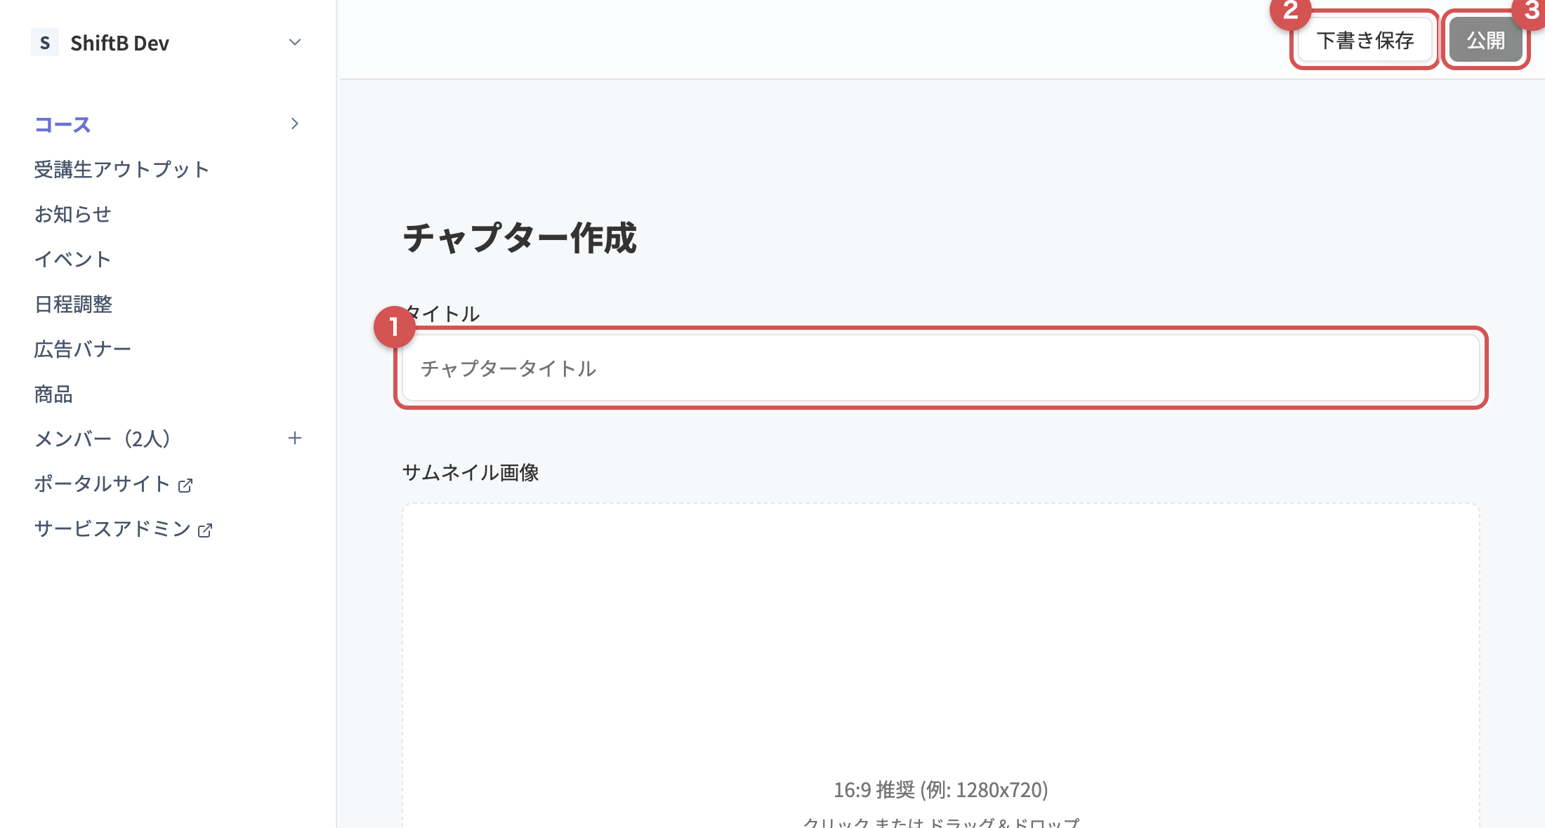Expand the コース submenu arrow

tap(295, 123)
